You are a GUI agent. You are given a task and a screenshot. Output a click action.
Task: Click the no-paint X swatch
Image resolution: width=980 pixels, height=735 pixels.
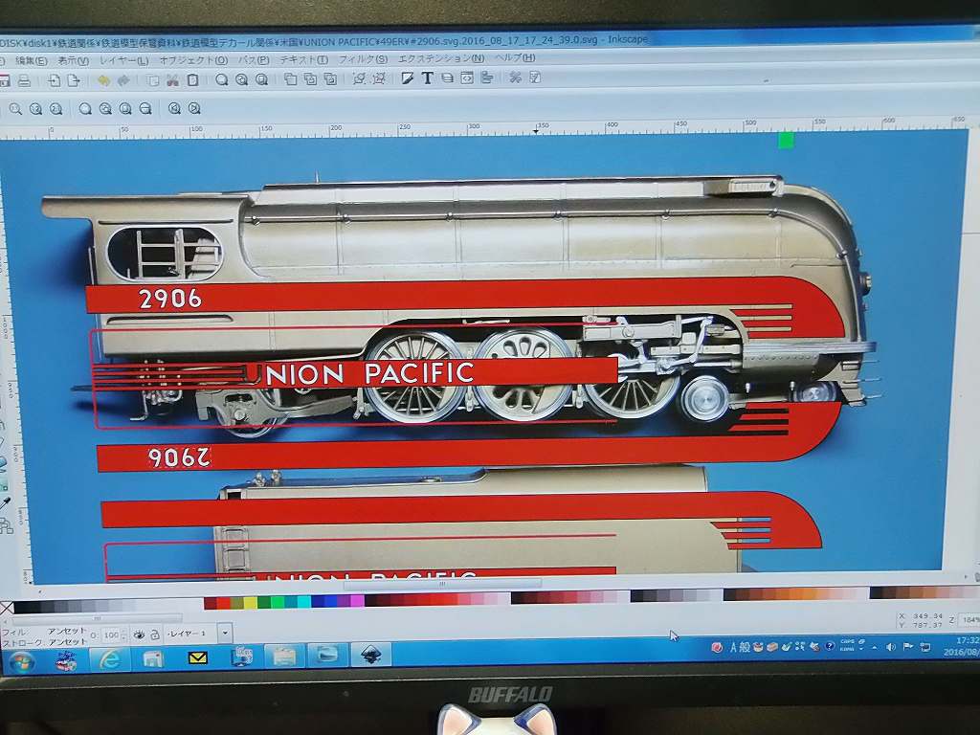(x=7, y=607)
